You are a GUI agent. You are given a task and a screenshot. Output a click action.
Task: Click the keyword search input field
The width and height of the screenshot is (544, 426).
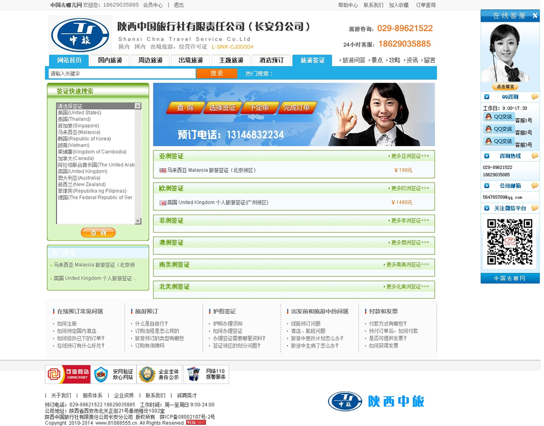pyautogui.click(x=122, y=73)
